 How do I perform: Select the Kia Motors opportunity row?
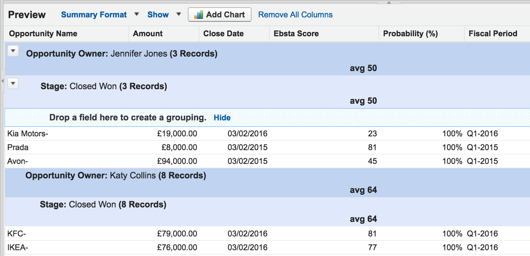[x=28, y=134]
